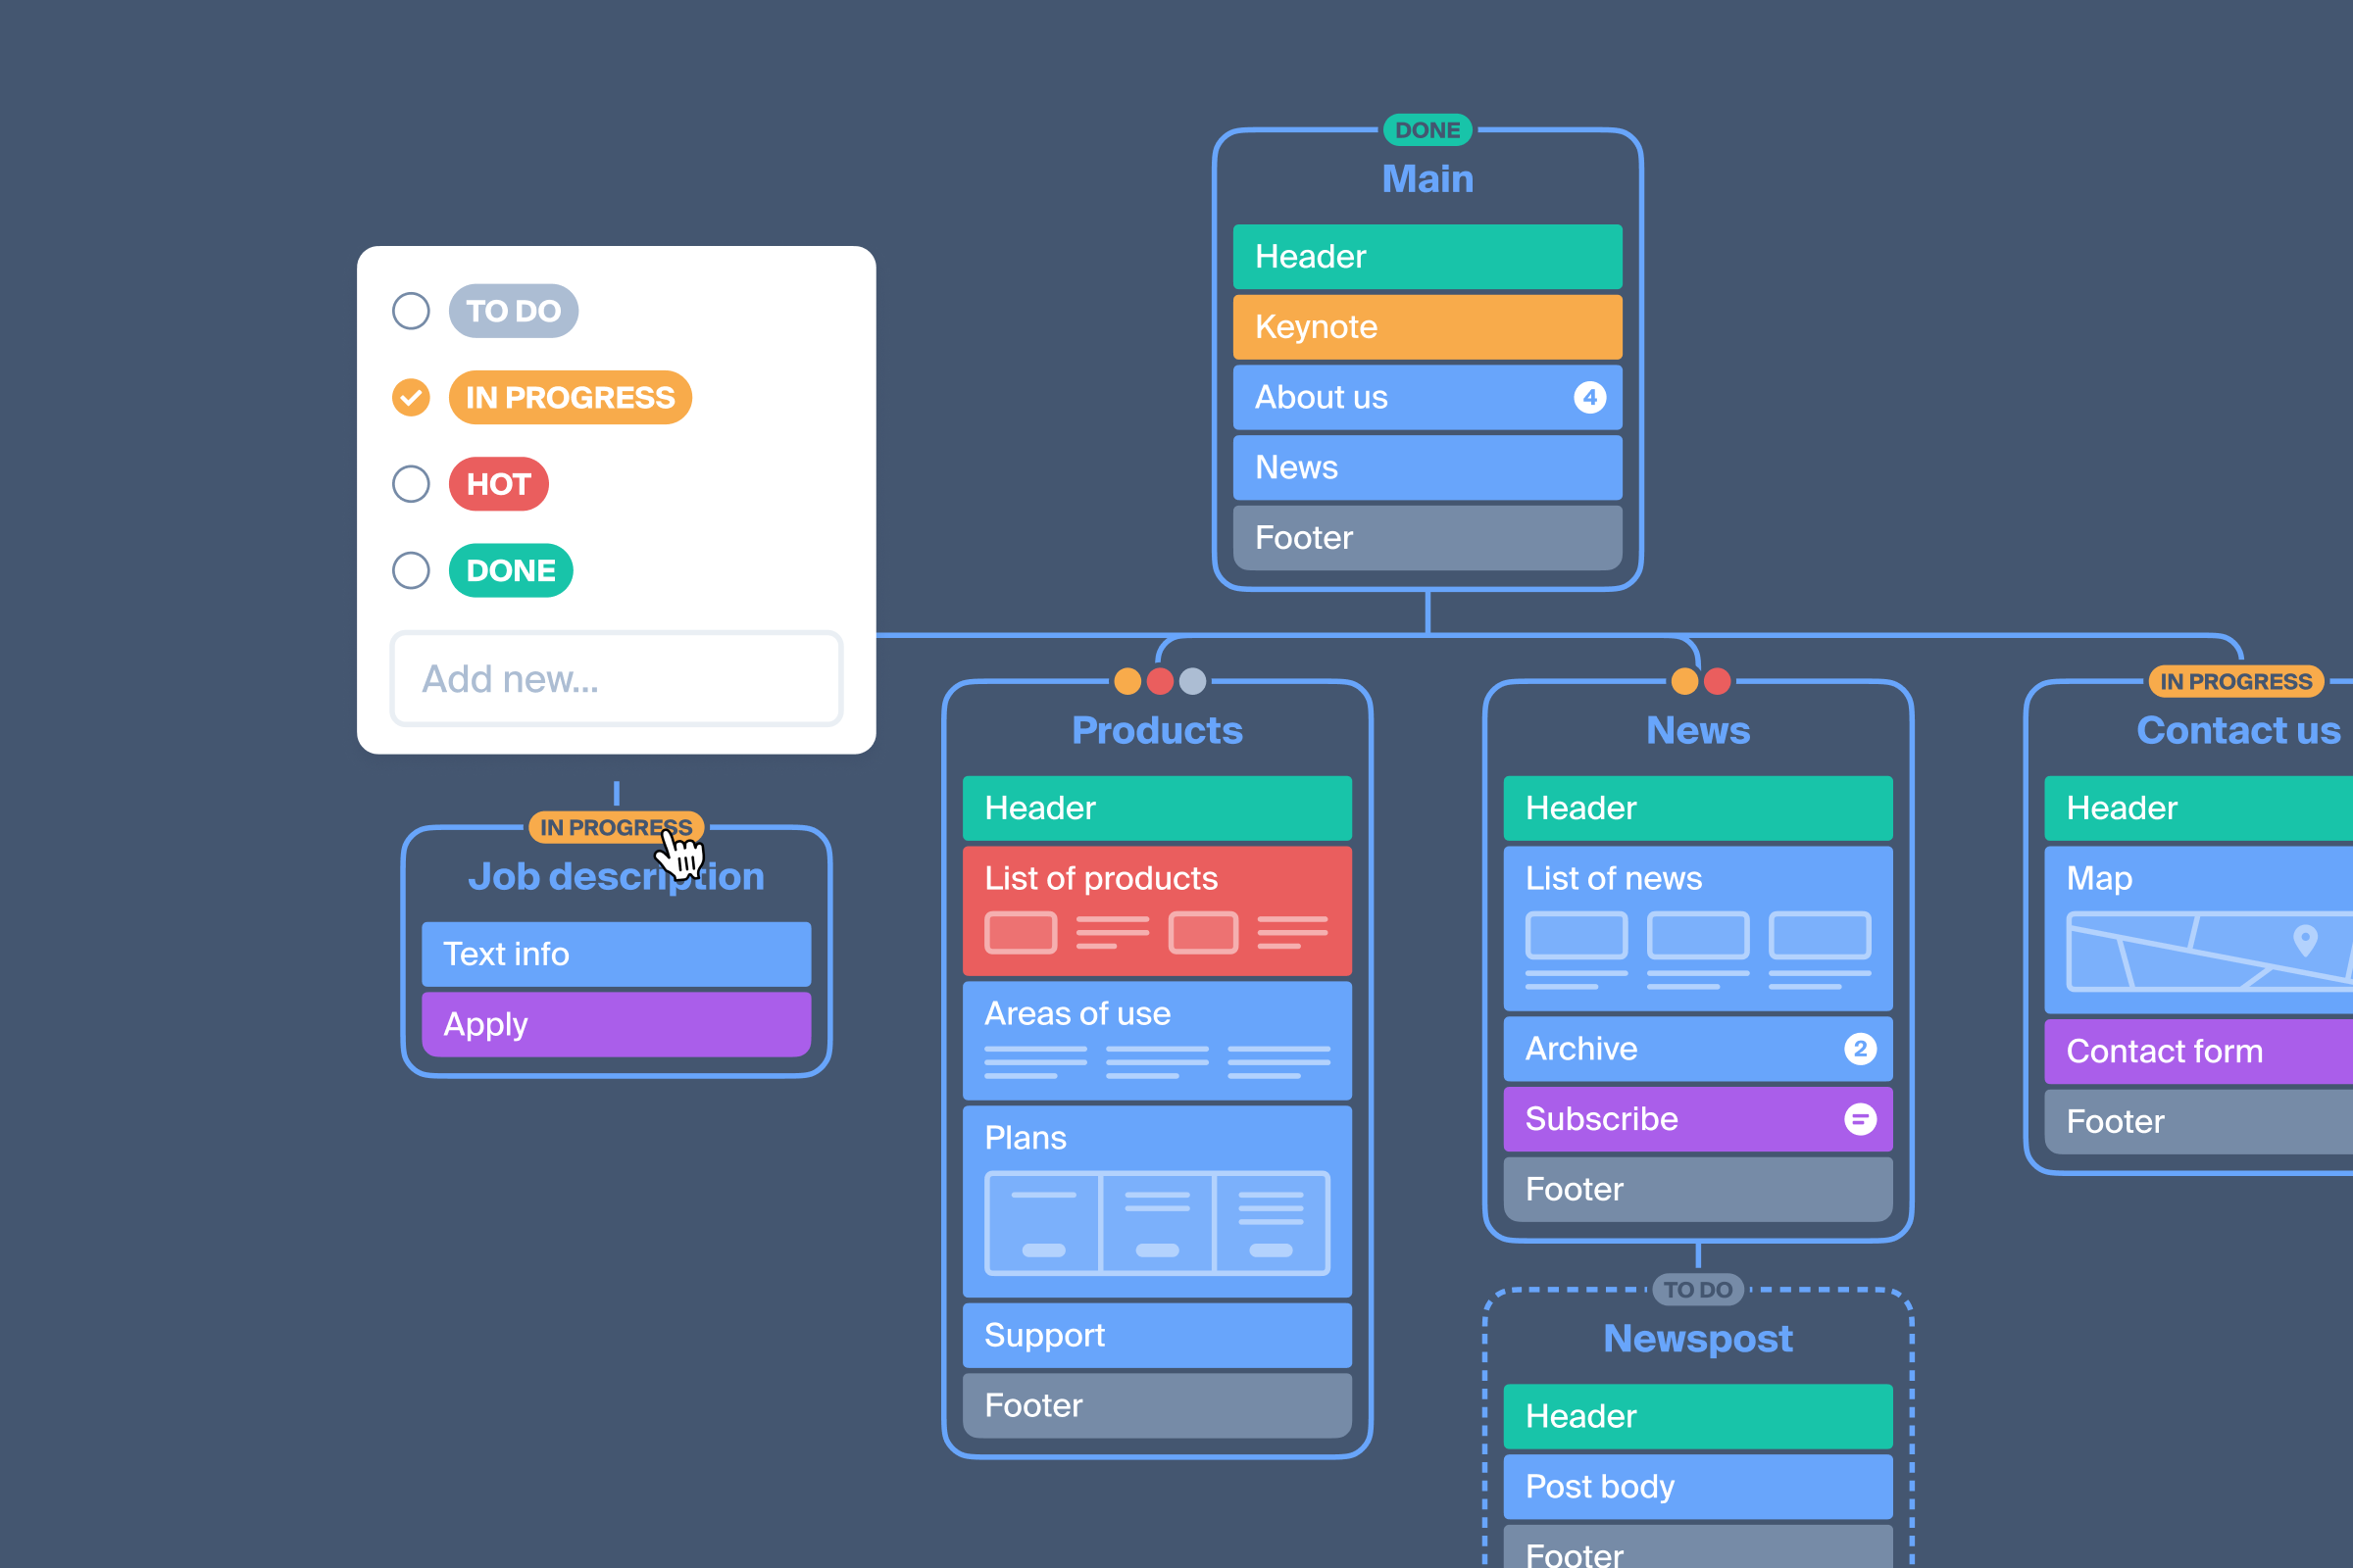Image resolution: width=2353 pixels, height=1568 pixels.
Task: Choose the DONE status radio button
Action: [410, 571]
